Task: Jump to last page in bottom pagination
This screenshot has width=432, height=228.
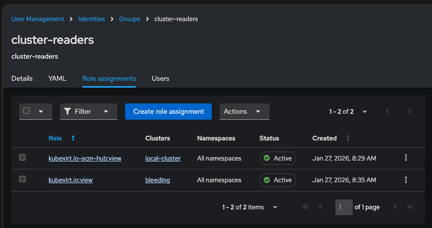Action: coord(409,207)
